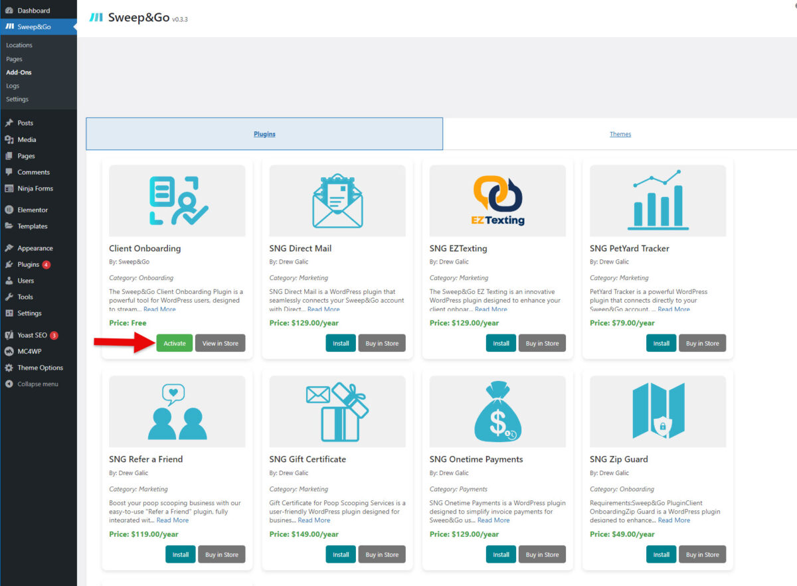The image size is (797, 586).
Task: Click the money bag image for SNG Onetime Payments
Action: (497, 411)
